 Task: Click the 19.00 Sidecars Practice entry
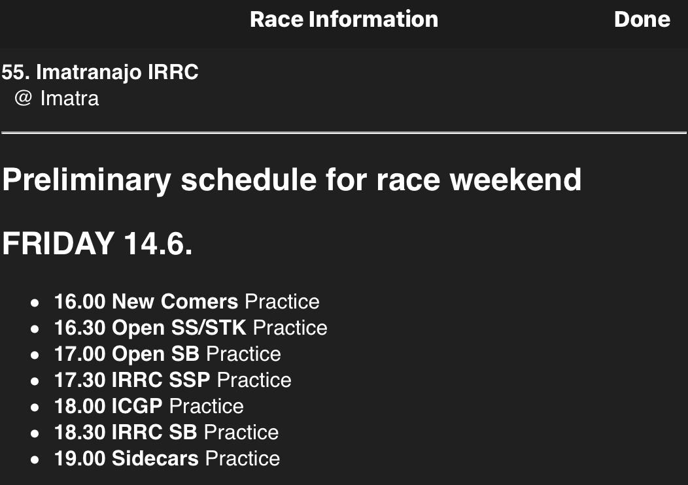coord(167,459)
